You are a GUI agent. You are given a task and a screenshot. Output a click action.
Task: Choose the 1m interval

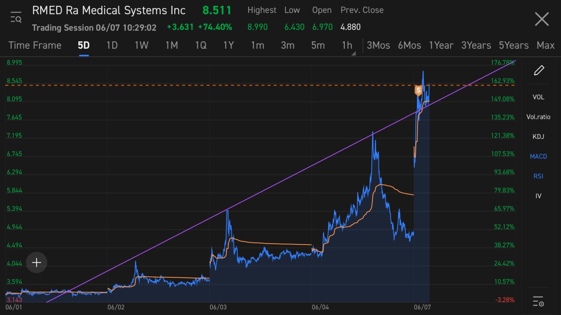coord(258,45)
